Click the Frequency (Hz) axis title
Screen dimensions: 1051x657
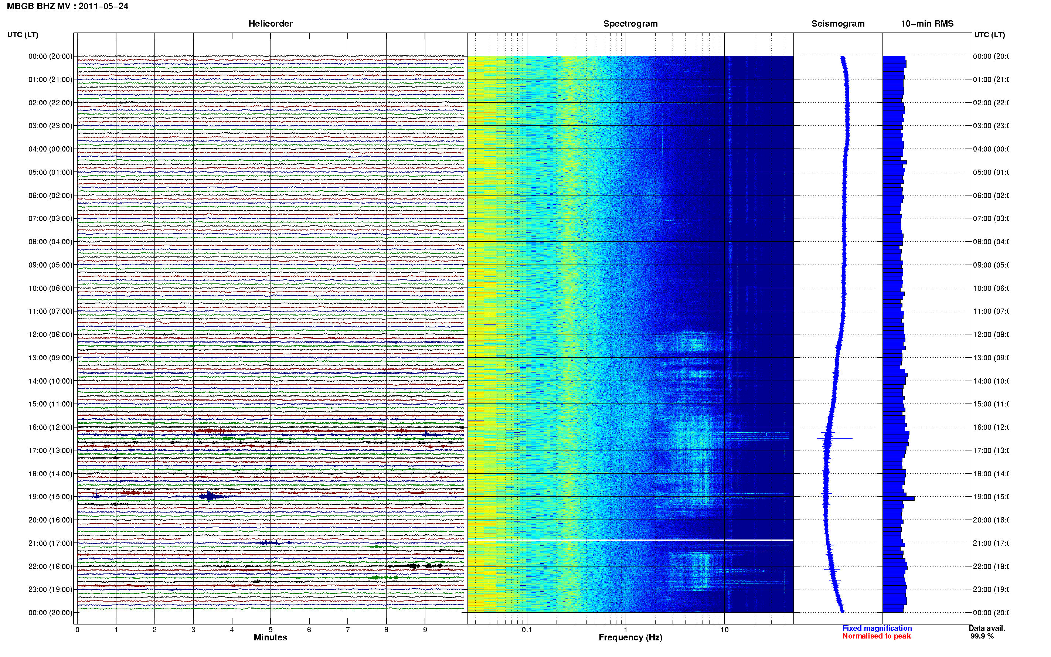tap(630, 638)
